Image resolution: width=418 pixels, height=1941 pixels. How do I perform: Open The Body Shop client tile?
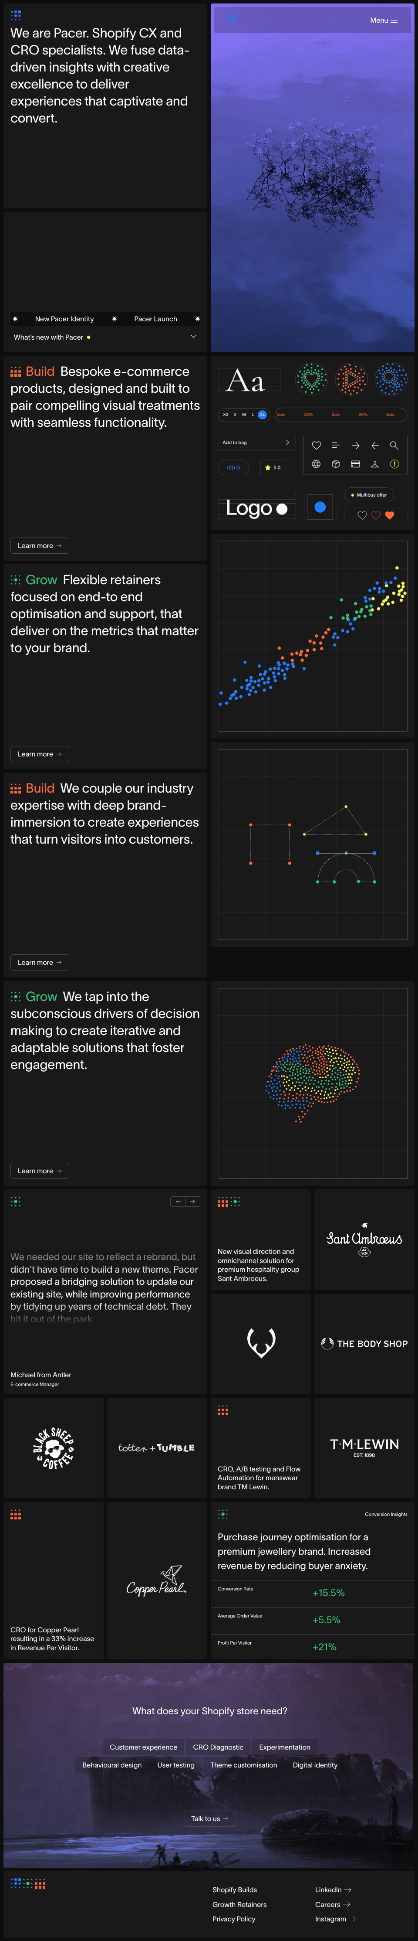click(364, 1343)
